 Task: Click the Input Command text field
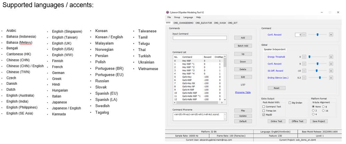[200, 38]
